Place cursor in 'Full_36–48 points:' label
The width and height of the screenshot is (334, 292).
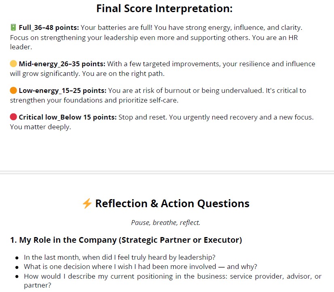click(x=49, y=27)
